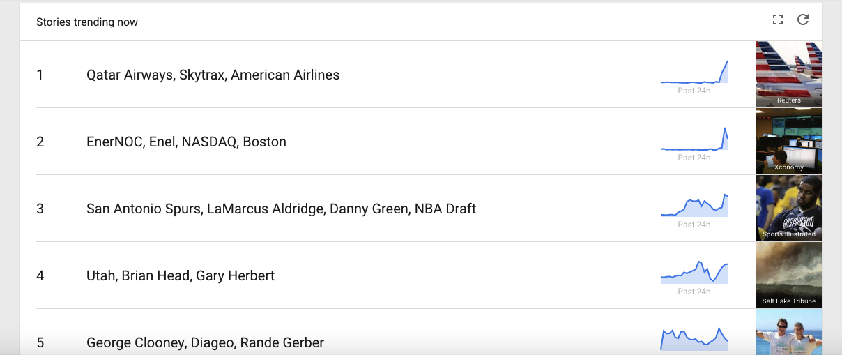This screenshot has height=355, width=842.
Task: Open the San Antonio Spurs trending story
Action: pyautogui.click(x=281, y=209)
